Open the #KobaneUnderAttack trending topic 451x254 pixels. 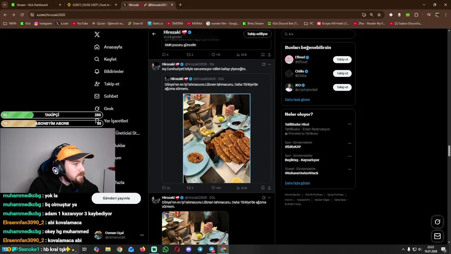[301, 173]
